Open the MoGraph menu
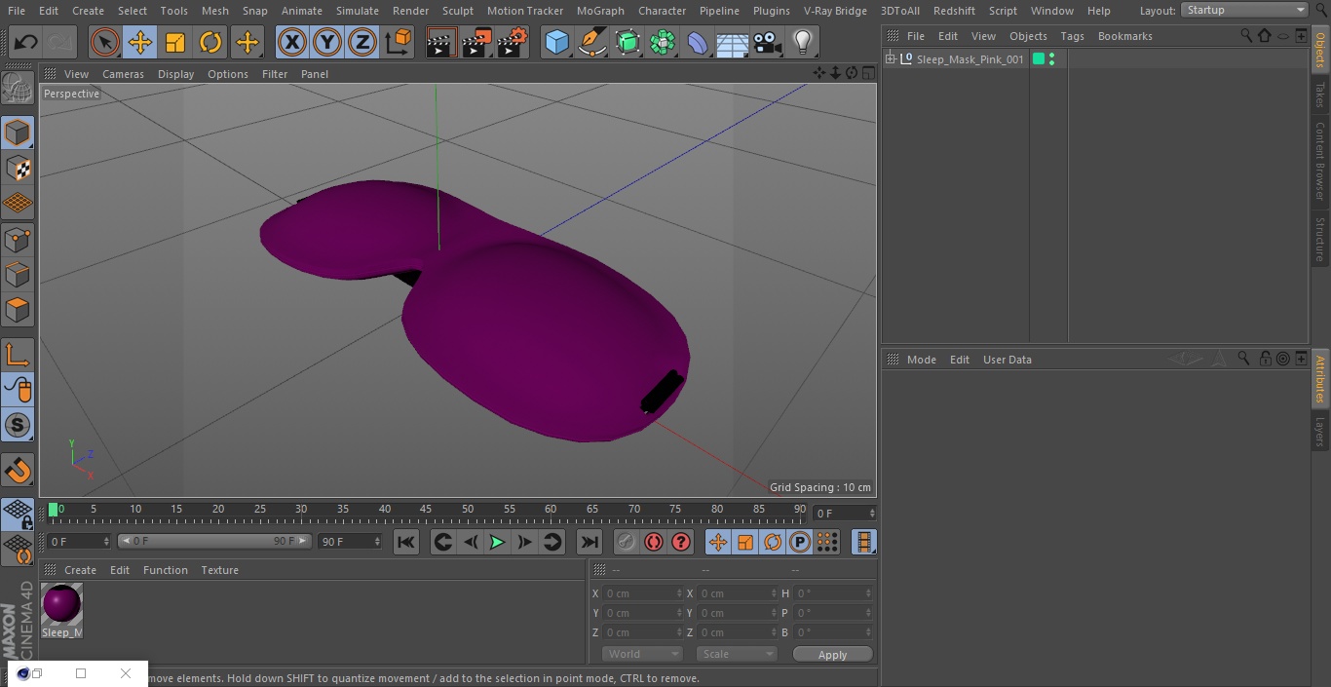1331x687 pixels. point(600,11)
